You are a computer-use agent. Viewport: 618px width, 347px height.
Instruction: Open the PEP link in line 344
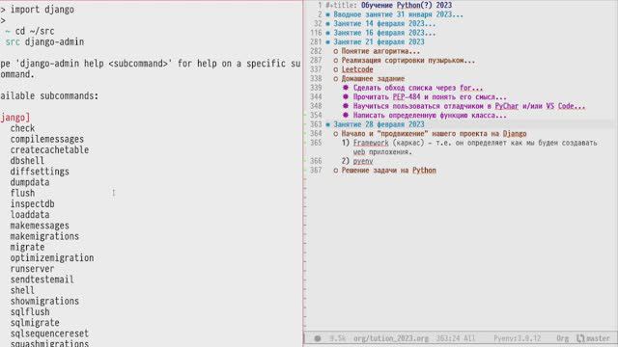point(399,96)
